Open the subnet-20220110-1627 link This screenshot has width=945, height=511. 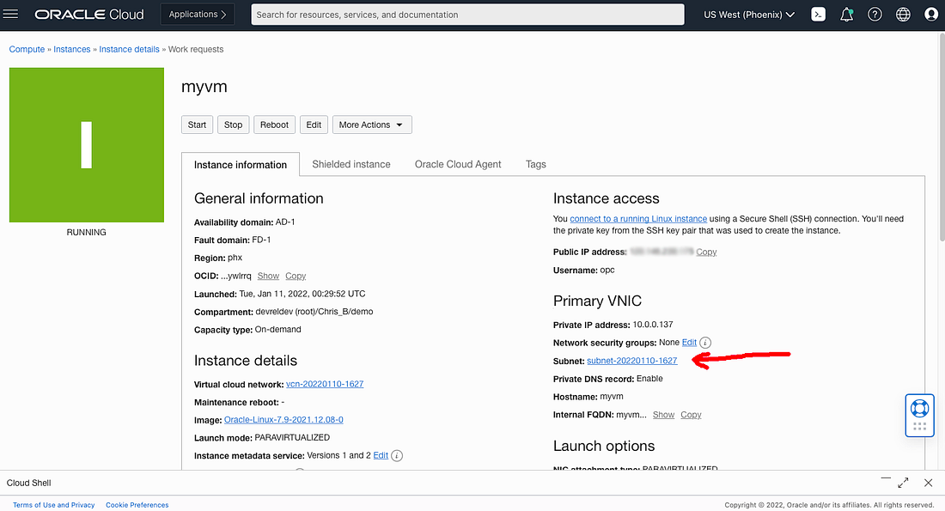click(x=631, y=361)
